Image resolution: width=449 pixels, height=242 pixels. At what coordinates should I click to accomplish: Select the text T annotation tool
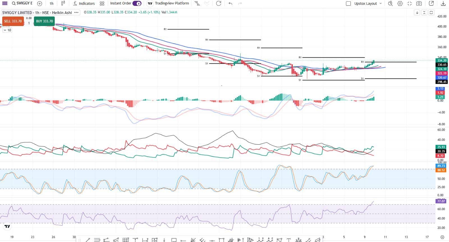click(289, 240)
